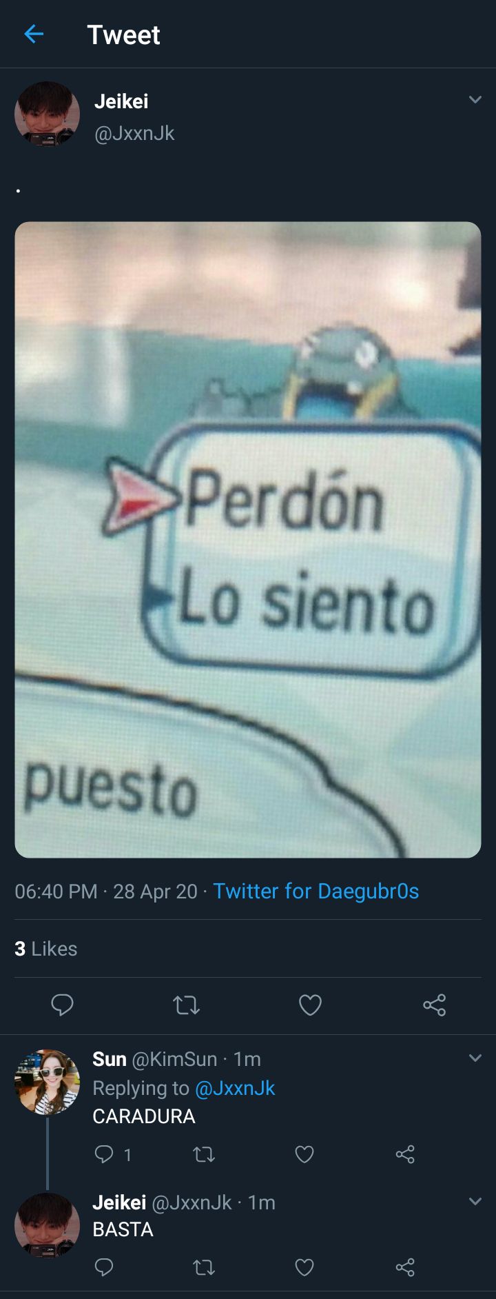Reply to Jeikei's BASTA comment
496x1299 pixels.
tap(104, 1267)
